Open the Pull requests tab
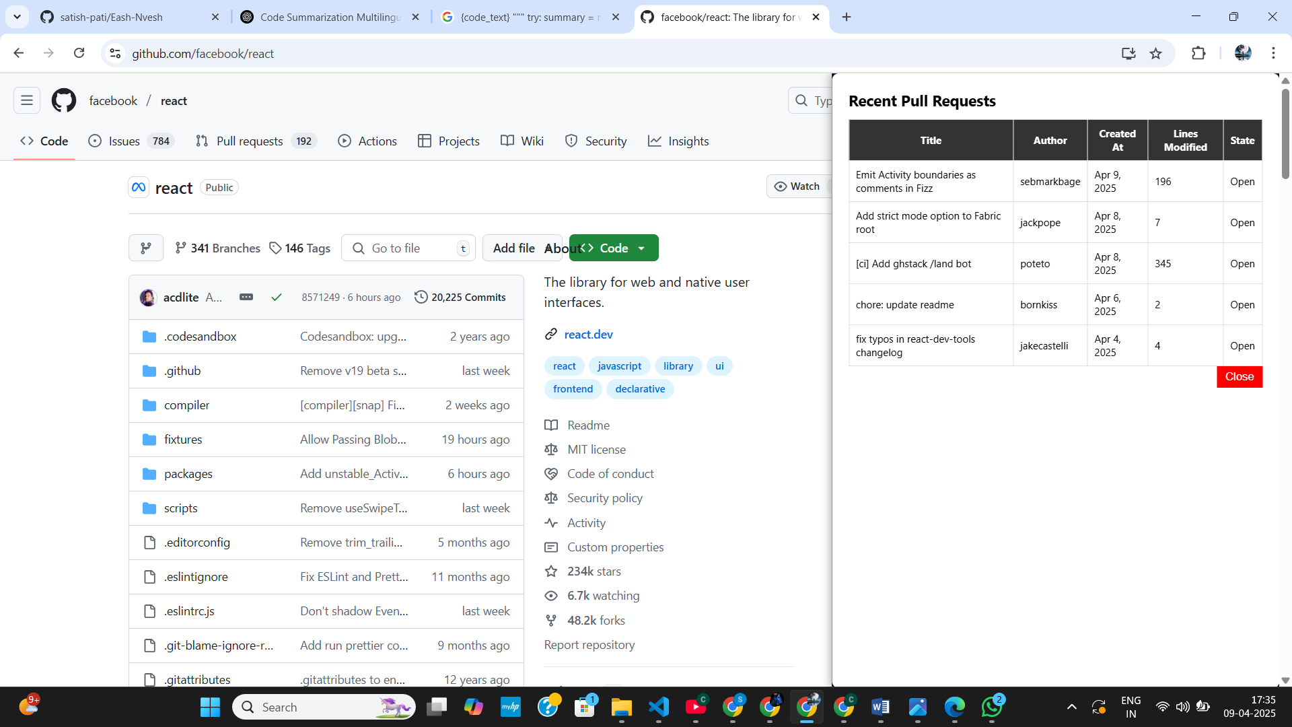 tap(256, 141)
